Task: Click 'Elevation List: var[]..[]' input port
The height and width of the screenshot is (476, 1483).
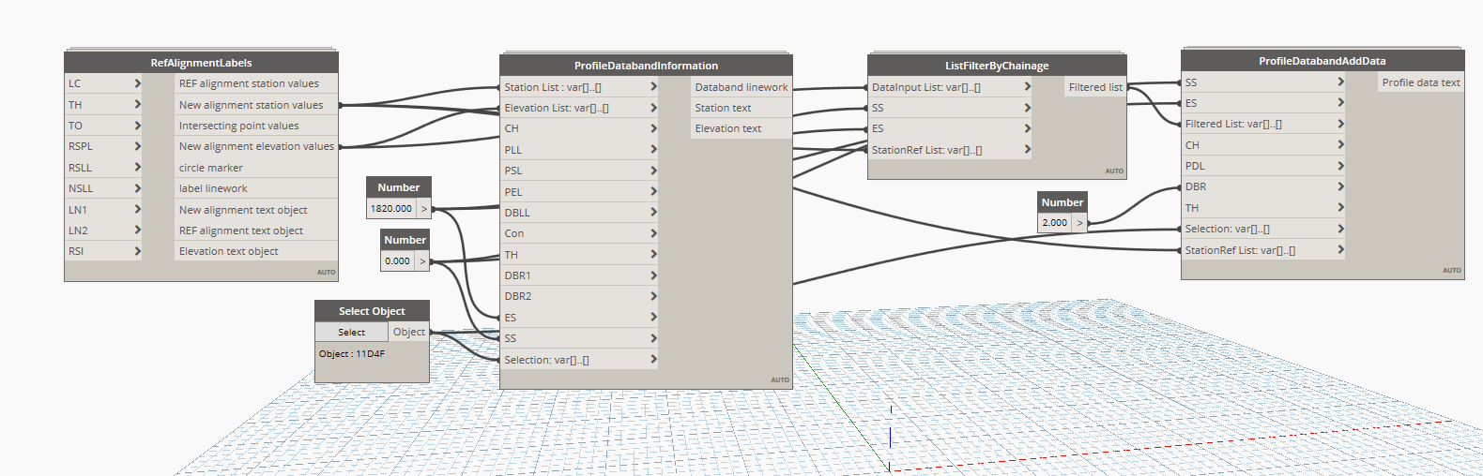Action: click(x=579, y=108)
